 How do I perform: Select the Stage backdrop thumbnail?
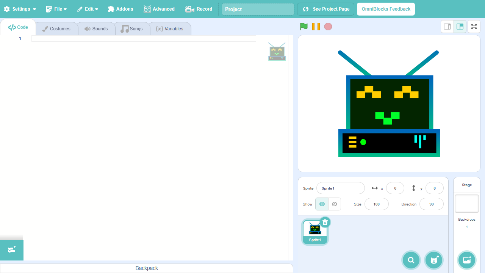pyautogui.click(x=467, y=204)
